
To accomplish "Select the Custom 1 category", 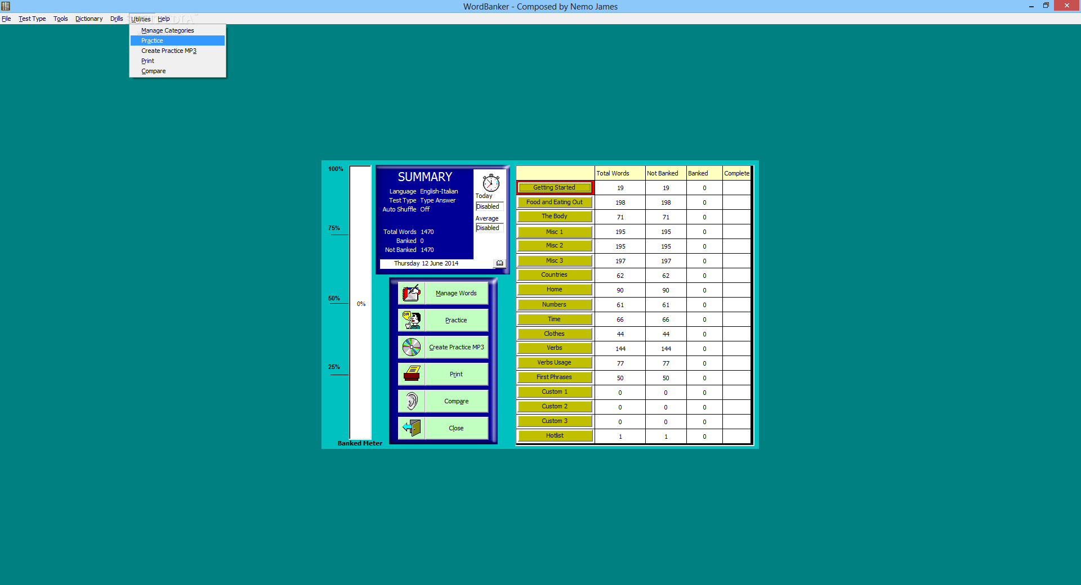I will pyautogui.click(x=555, y=392).
